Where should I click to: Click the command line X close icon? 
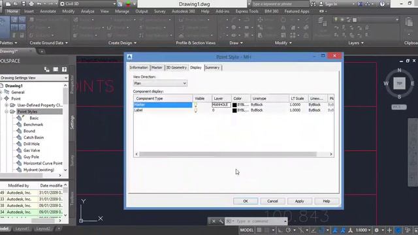pos(214,221)
